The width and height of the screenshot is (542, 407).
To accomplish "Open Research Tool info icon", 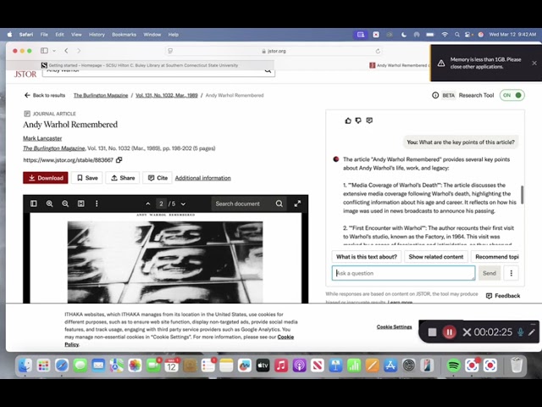I will pos(435,95).
